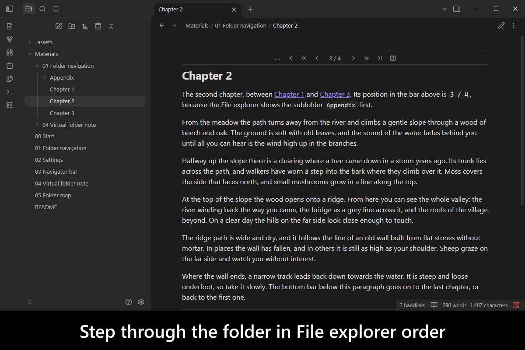The width and height of the screenshot is (525, 350).
Task: Open the folder map from navigator bar
Action: coord(393,59)
